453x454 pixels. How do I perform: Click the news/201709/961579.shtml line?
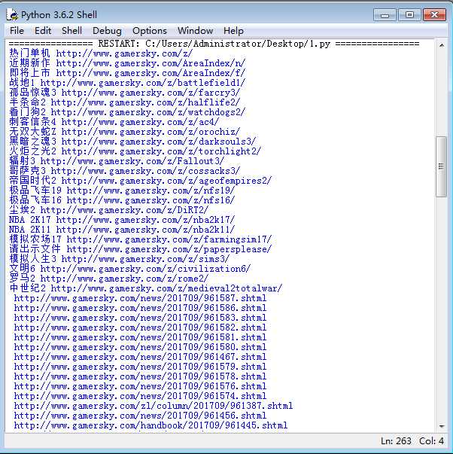click(x=140, y=367)
